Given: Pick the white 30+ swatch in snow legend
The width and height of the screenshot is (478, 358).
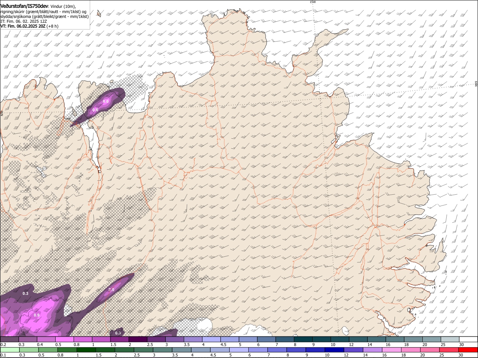Looking at the screenshot, I should point(468,339).
